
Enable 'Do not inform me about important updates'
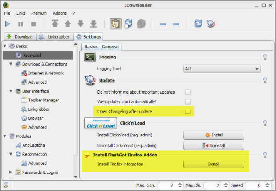click(x=188, y=92)
